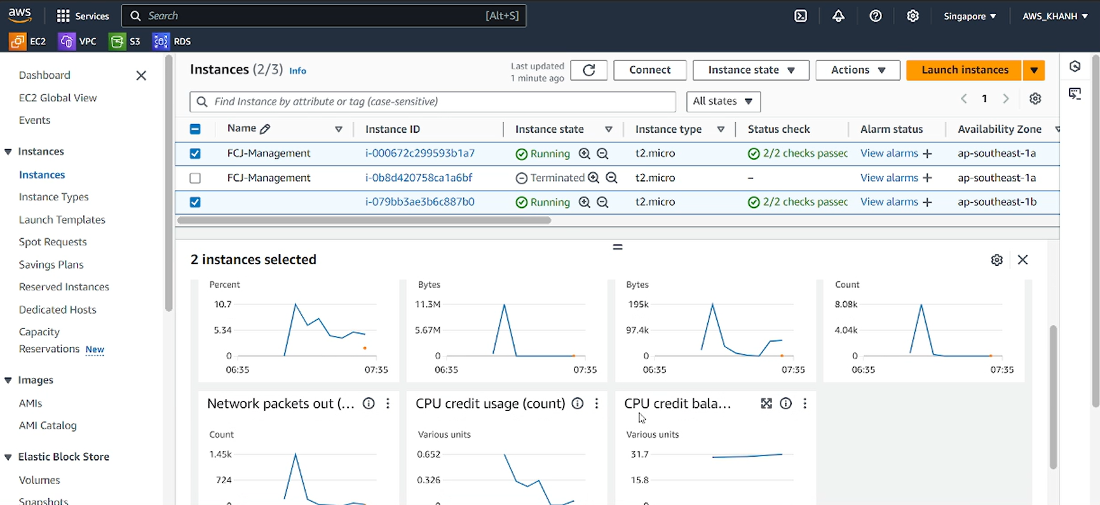Open EC2 shortcut in favorites bar
This screenshot has height=505, width=1100.
click(28, 41)
